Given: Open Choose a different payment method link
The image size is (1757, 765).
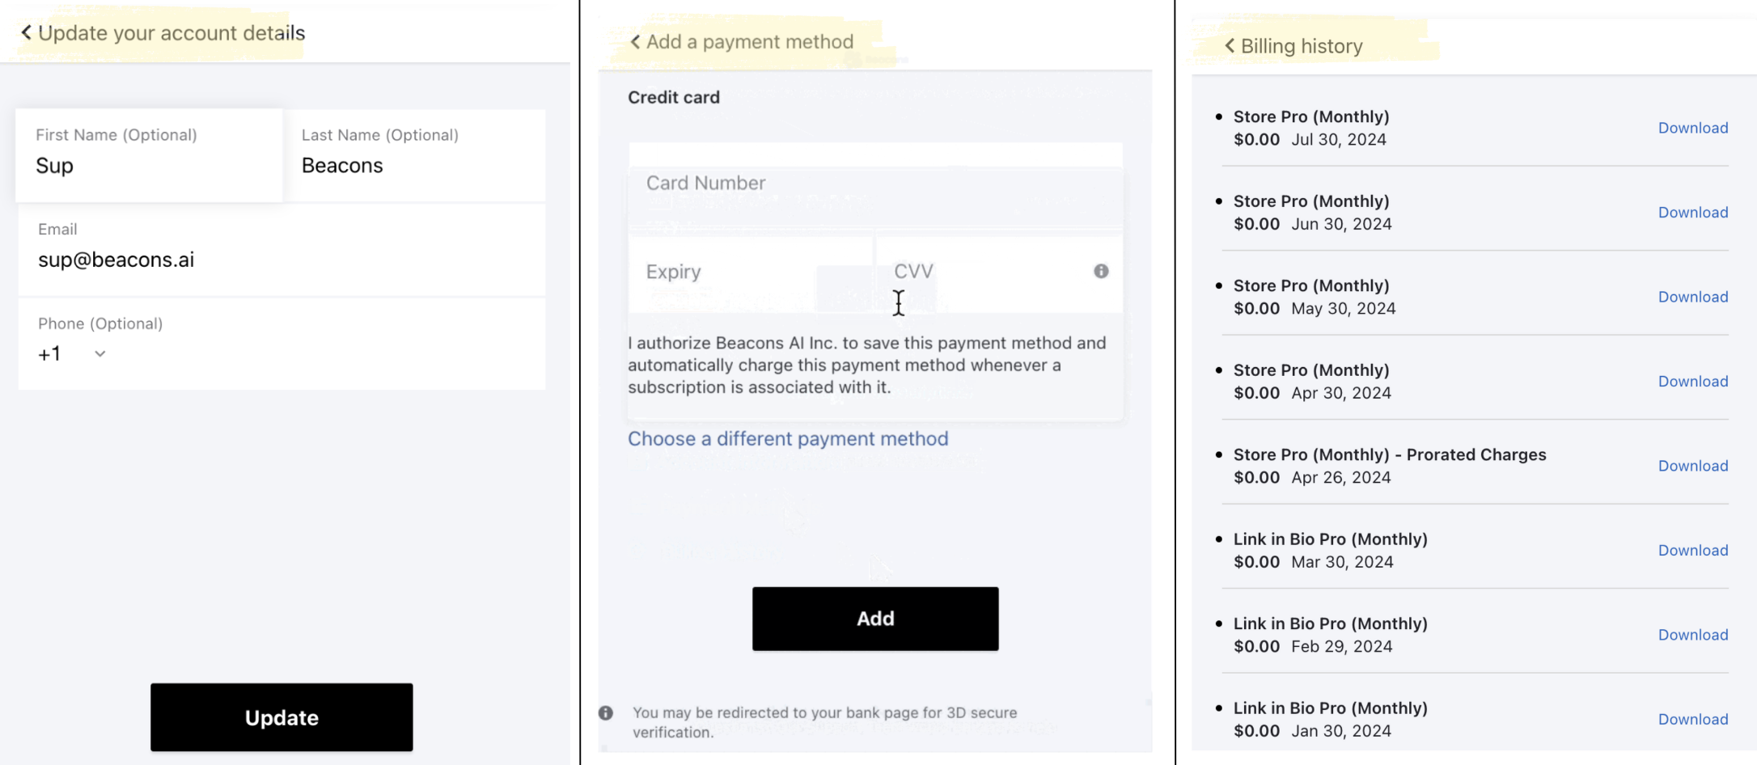Looking at the screenshot, I should (788, 439).
